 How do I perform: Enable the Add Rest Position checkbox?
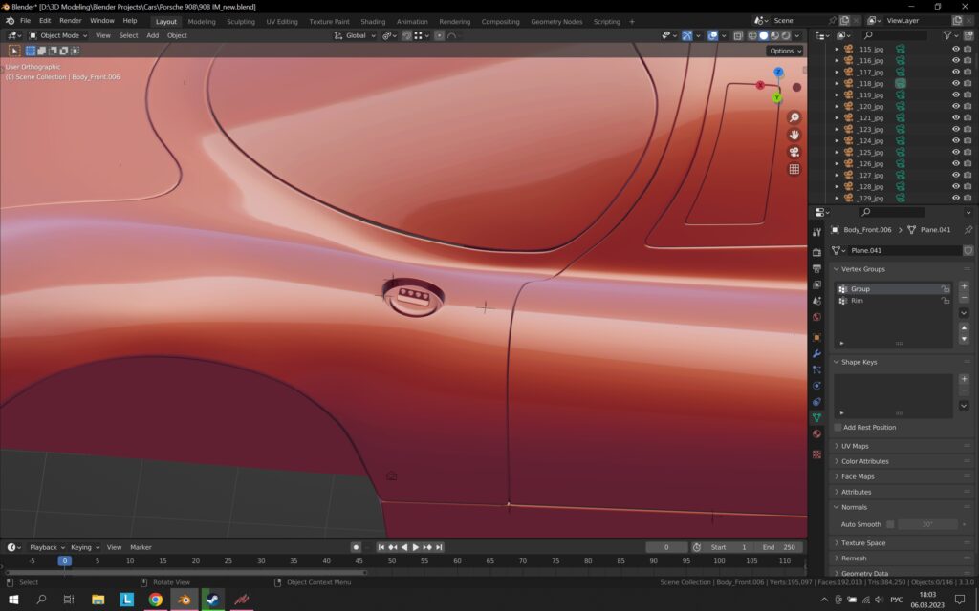pos(838,427)
